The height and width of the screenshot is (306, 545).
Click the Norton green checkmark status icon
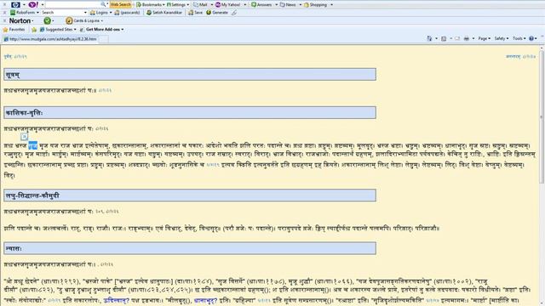coord(48,20)
